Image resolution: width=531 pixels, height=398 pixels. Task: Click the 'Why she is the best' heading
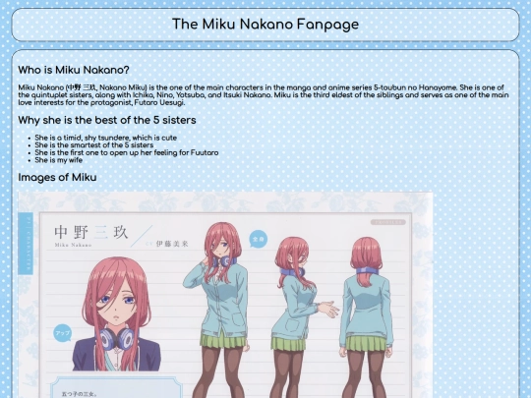click(107, 120)
